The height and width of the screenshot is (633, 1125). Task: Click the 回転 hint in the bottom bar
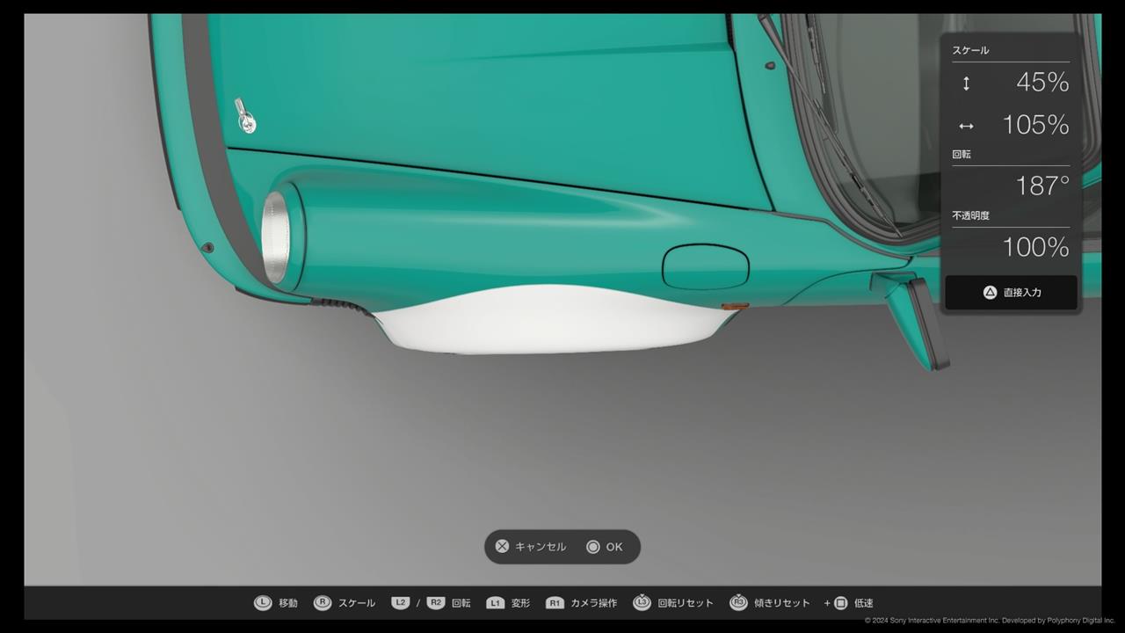[x=461, y=603]
